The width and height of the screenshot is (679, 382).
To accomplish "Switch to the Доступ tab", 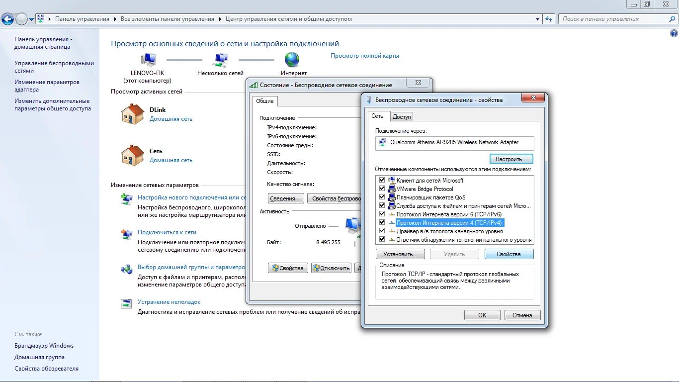I will [x=402, y=117].
